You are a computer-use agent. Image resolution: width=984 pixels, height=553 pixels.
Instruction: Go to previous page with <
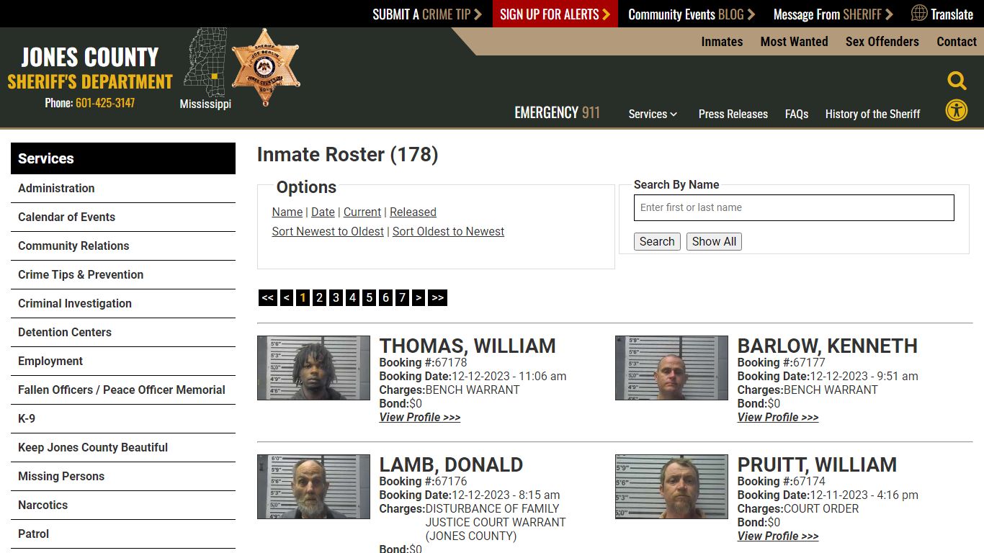287,297
